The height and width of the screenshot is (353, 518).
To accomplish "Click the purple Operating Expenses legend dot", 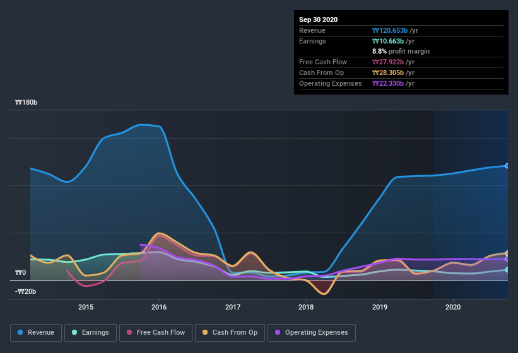I will (x=278, y=332).
